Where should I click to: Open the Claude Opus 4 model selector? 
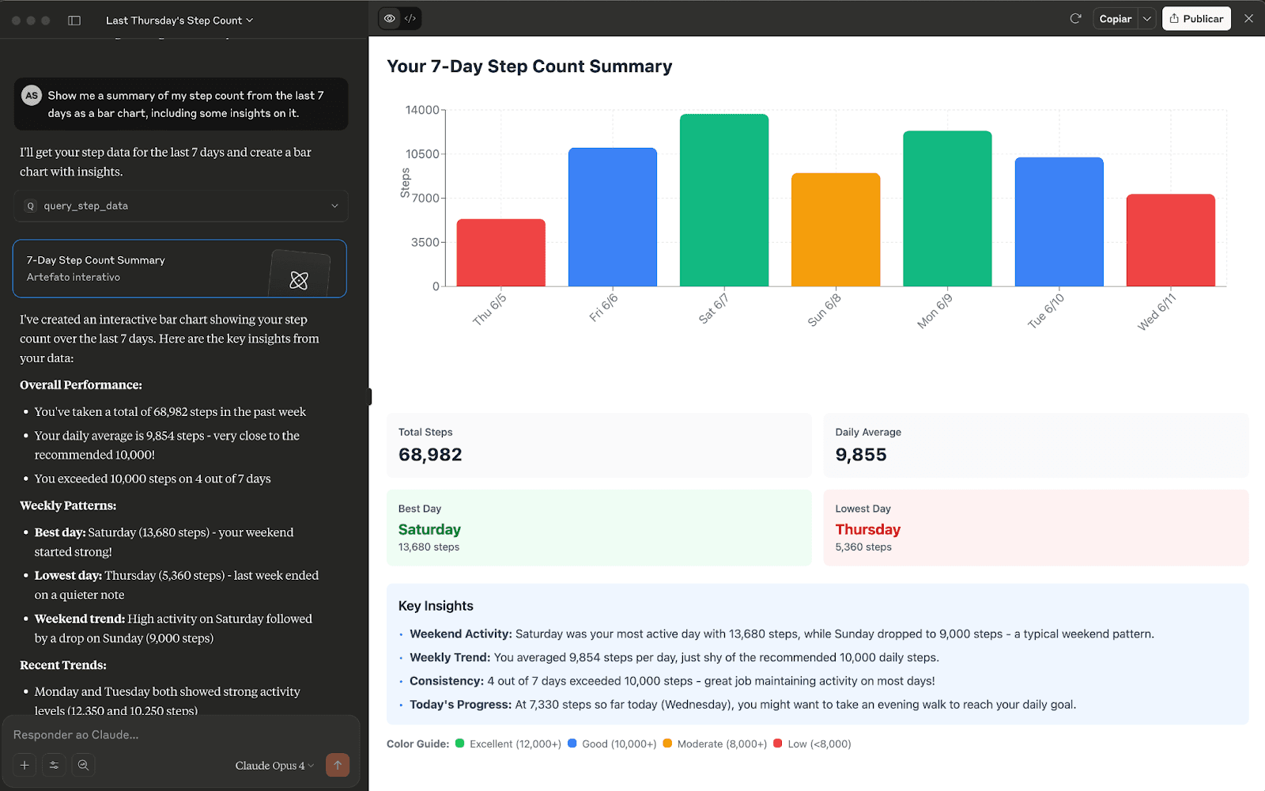(x=274, y=766)
